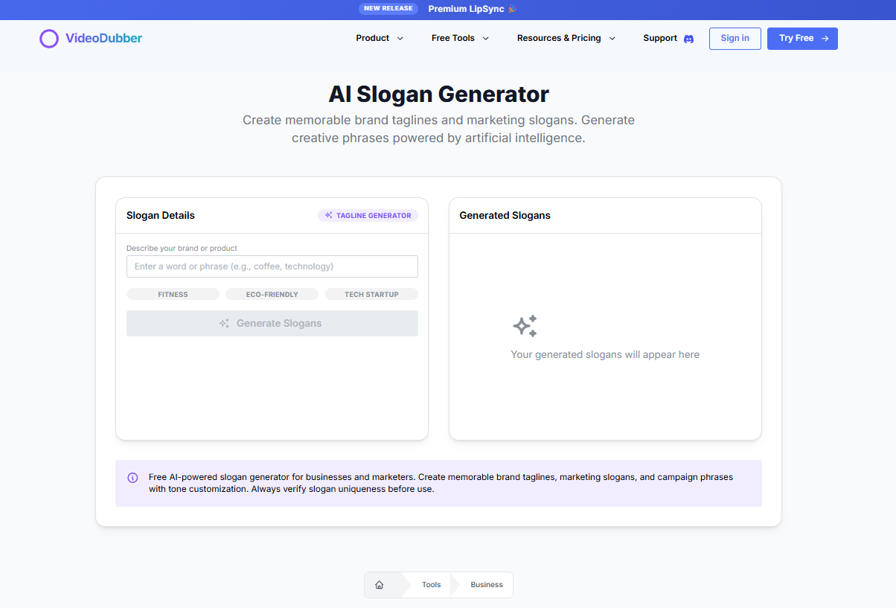The image size is (896, 608).
Task: Open the Free Tools dropdown
Action: point(460,38)
